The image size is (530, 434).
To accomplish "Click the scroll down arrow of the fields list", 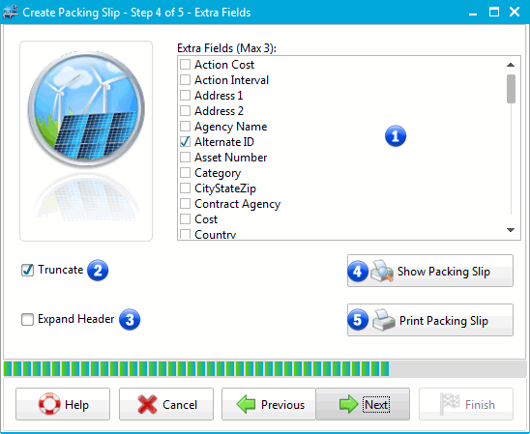I will pyautogui.click(x=511, y=230).
